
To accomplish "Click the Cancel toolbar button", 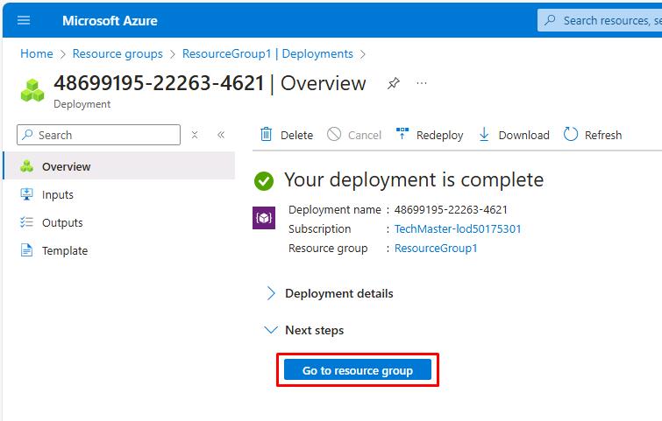I will click(x=354, y=135).
